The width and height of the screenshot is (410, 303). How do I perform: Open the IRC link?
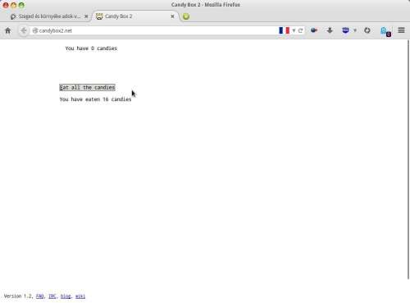pos(52,296)
